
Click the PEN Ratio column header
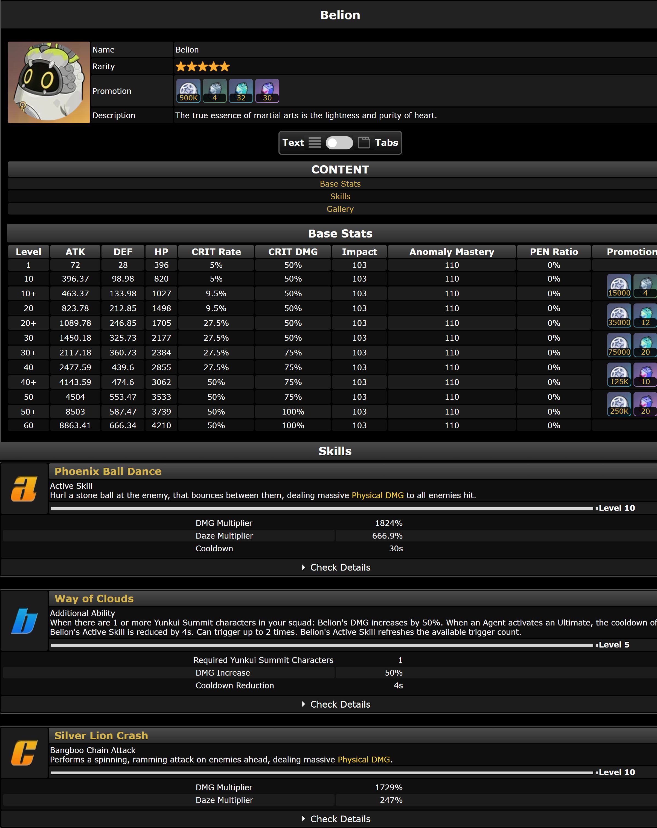point(554,252)
